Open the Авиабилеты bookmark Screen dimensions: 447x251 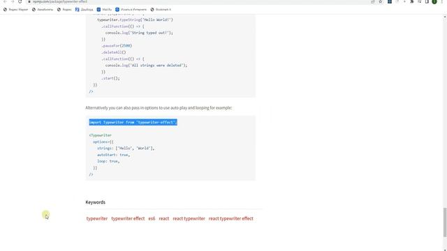tap(43, 9)
